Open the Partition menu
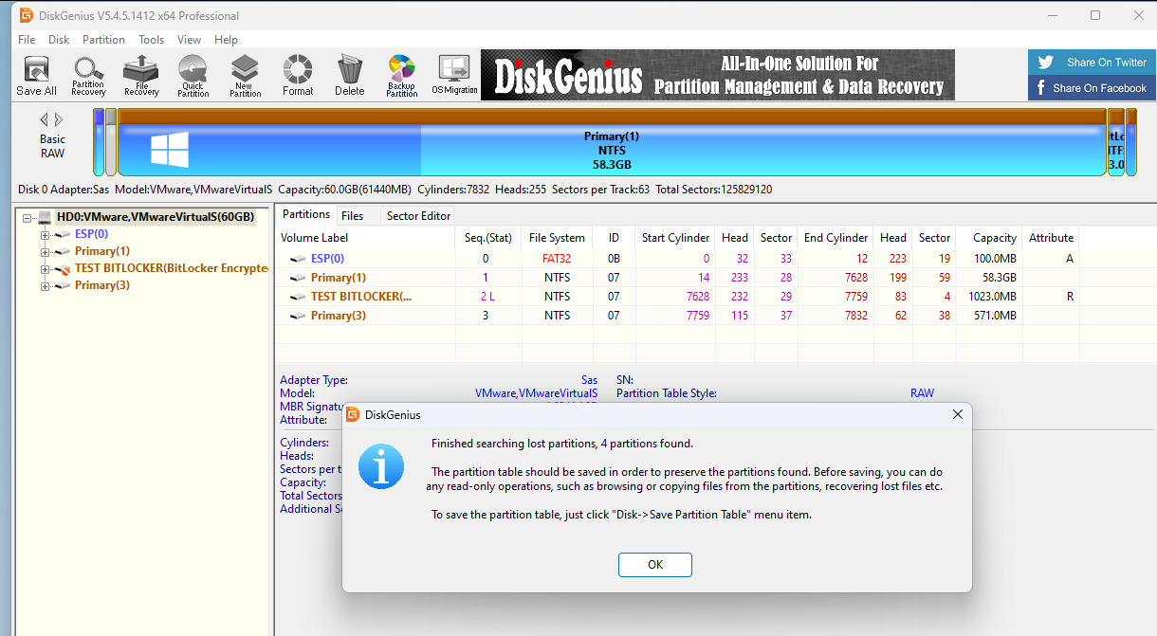The image size is (1157, 636). 103,40
